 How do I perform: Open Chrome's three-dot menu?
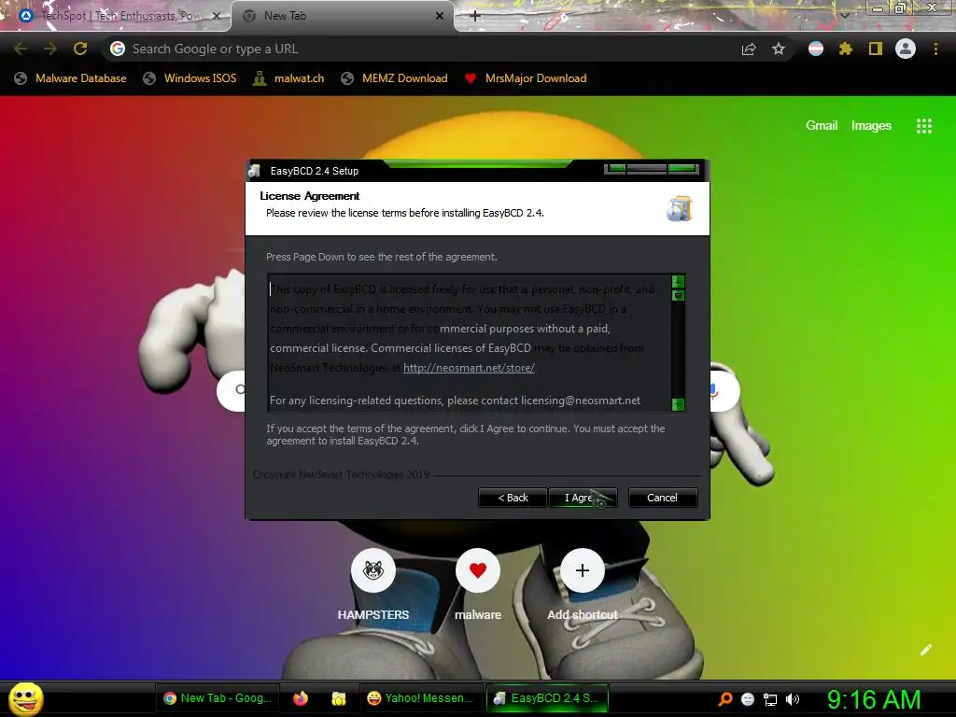tap(935, 49)
